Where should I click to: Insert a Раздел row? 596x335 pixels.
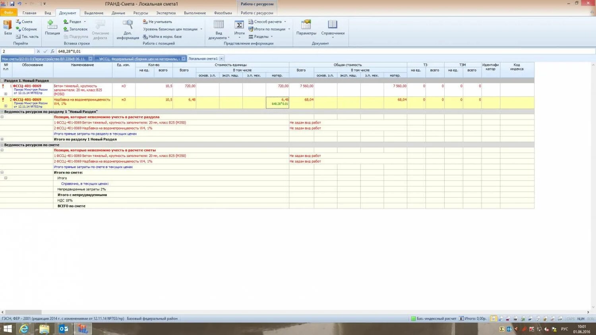tap(72, 22)
